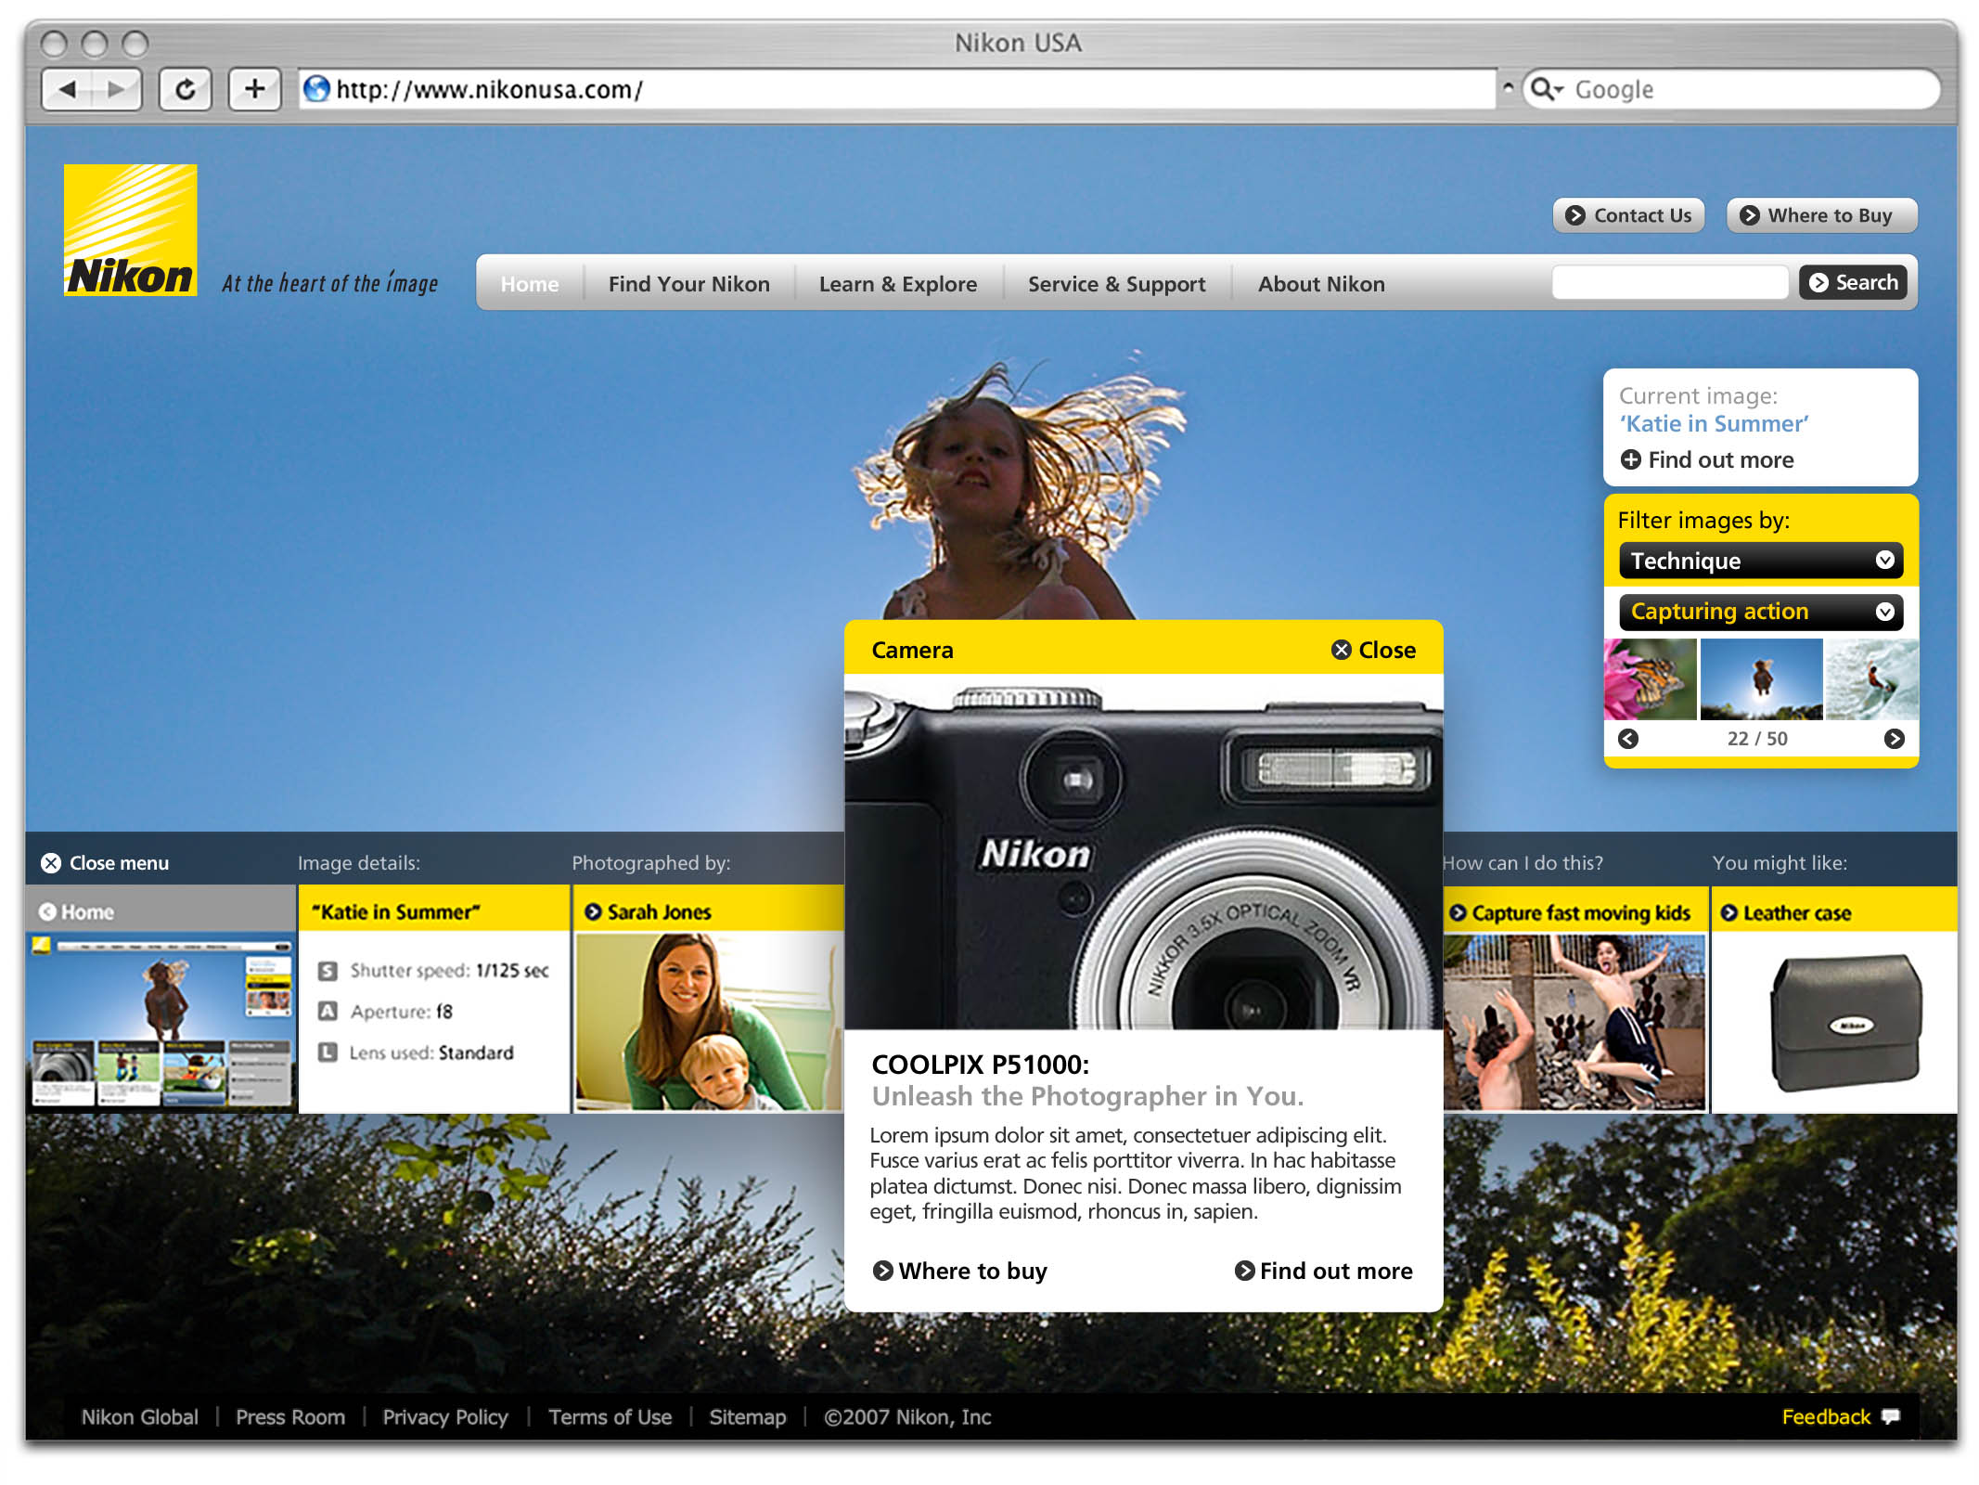Close the Camera popup panel
The height and width of the screenshot is (1485, 1979).
pos(1373,650)
